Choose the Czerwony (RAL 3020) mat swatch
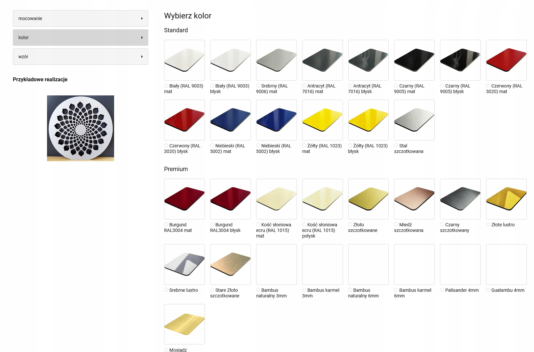Screen dimensions: 534x352 pos(506,60)
